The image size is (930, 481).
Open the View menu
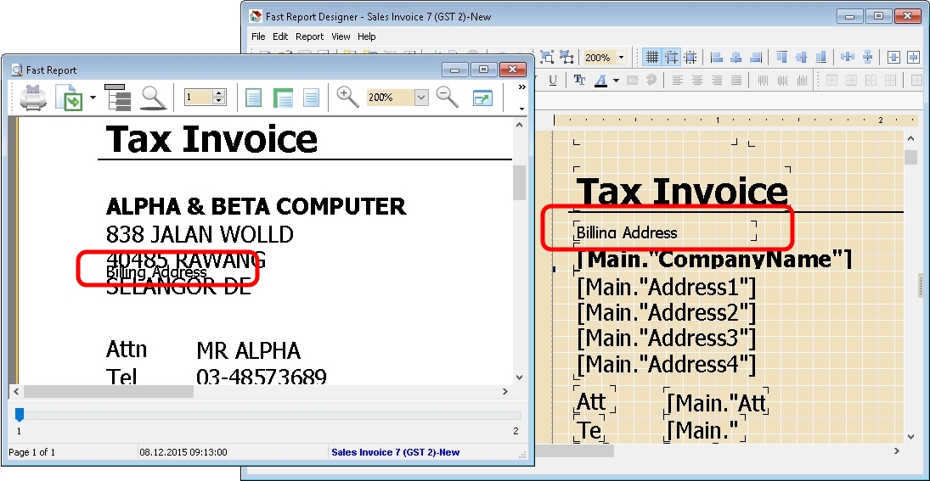pyautogui.click(x=341, y=36)
